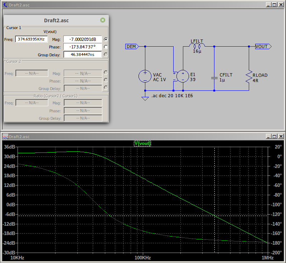Click the -30dB left axis label

pyautogui.click(x=9, y=253)
